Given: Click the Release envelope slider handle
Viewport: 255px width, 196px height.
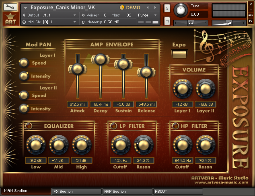Looking at the screenshot, I should point(146,72).
